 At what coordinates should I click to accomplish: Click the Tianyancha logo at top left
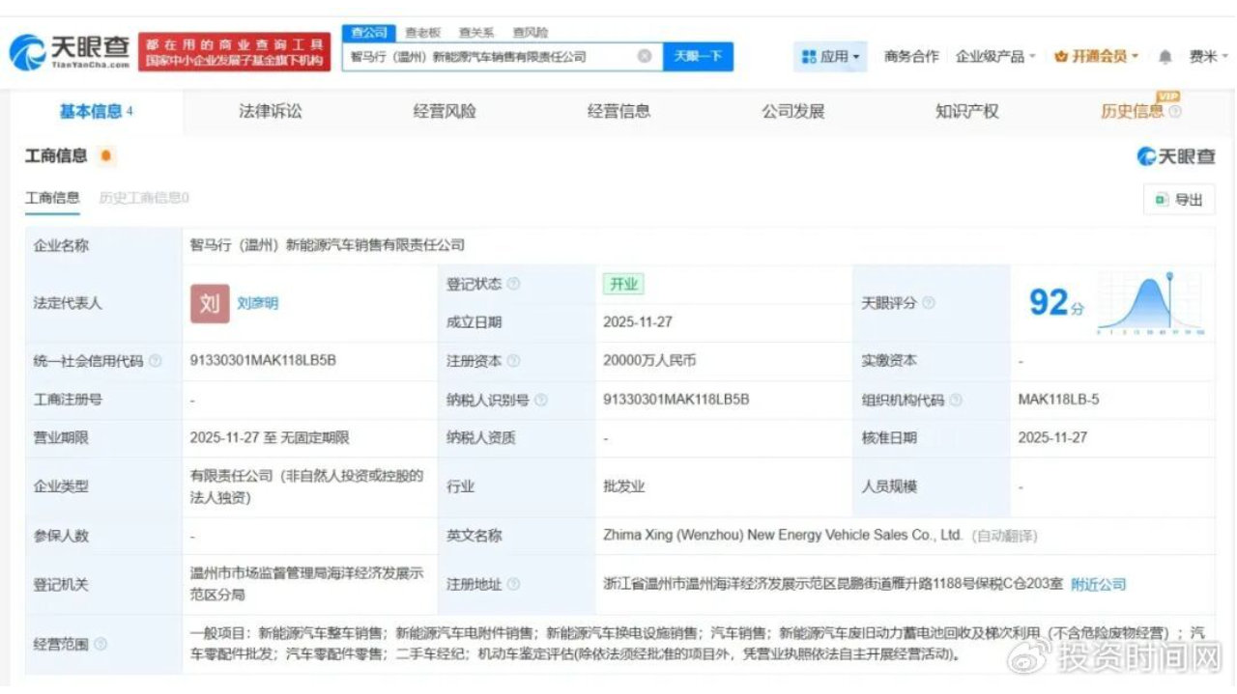coord(69,52)
